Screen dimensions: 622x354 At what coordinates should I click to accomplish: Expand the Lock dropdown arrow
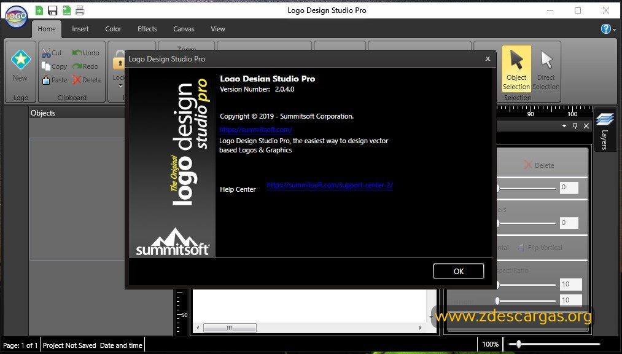pos(120,86)
